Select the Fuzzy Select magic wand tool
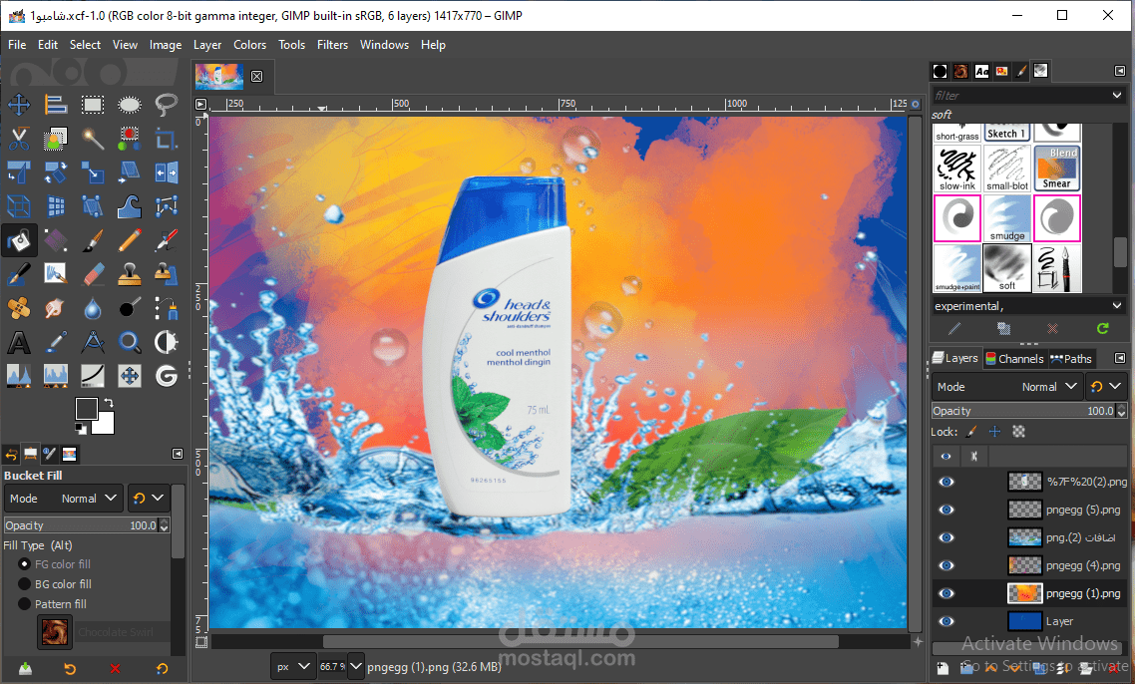The height and width of the screenshot is (684, 1135). point(93,139)
